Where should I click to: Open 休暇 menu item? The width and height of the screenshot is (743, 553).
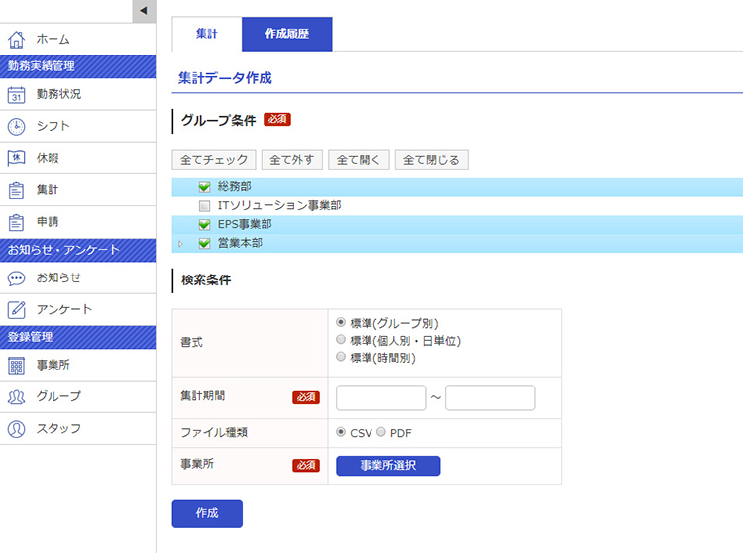(77, 158)
